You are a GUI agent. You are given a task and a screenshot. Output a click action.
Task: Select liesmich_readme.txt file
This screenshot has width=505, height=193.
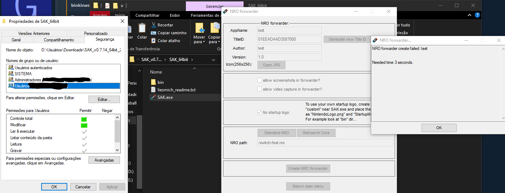[176, 90]
